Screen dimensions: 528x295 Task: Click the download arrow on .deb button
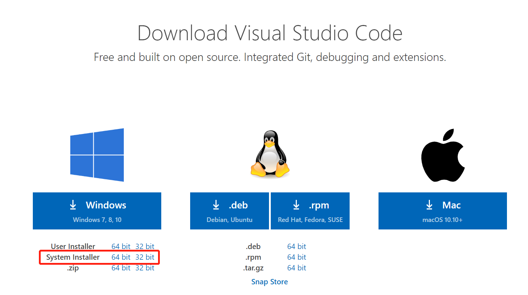click(216, 205)
